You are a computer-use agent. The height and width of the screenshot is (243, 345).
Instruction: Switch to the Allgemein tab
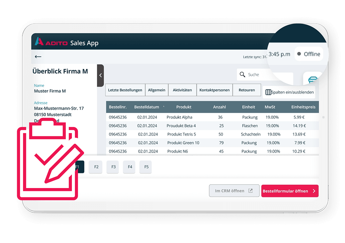tap(157, 90)
